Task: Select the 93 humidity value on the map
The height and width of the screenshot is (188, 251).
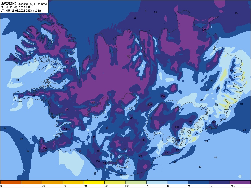Action: (244, 130)
